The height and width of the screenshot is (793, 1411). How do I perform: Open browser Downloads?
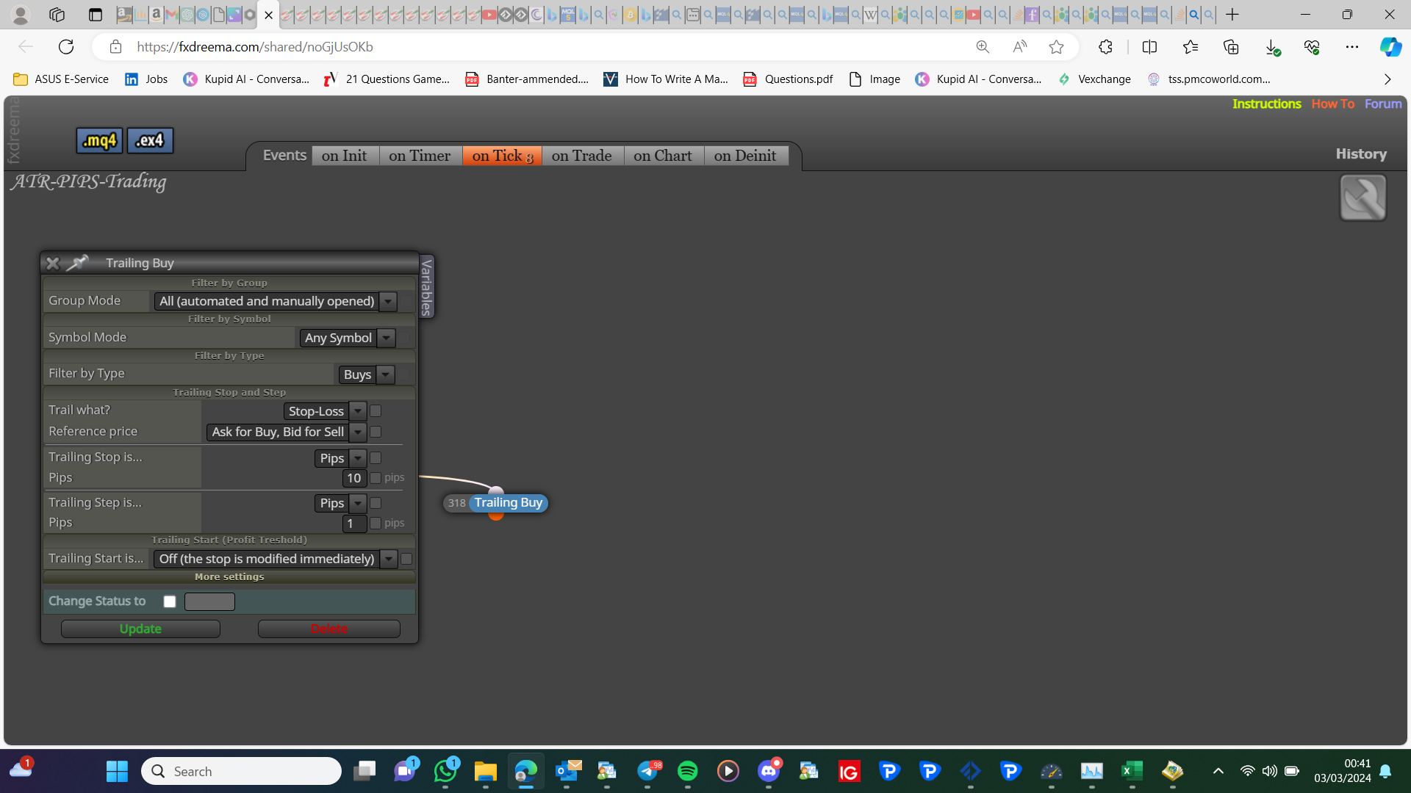click(x=1272, y=47)
